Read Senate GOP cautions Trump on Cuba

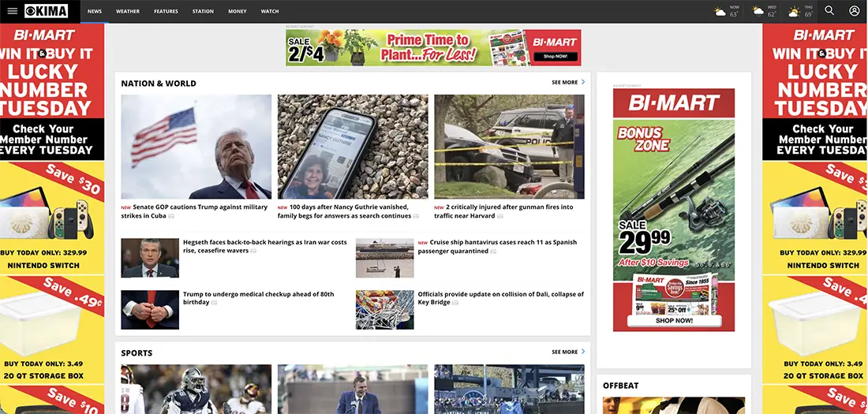tap(194, 211)
